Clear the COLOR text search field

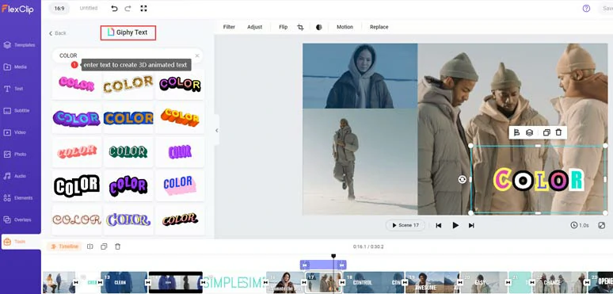click(x=197, y=55)
